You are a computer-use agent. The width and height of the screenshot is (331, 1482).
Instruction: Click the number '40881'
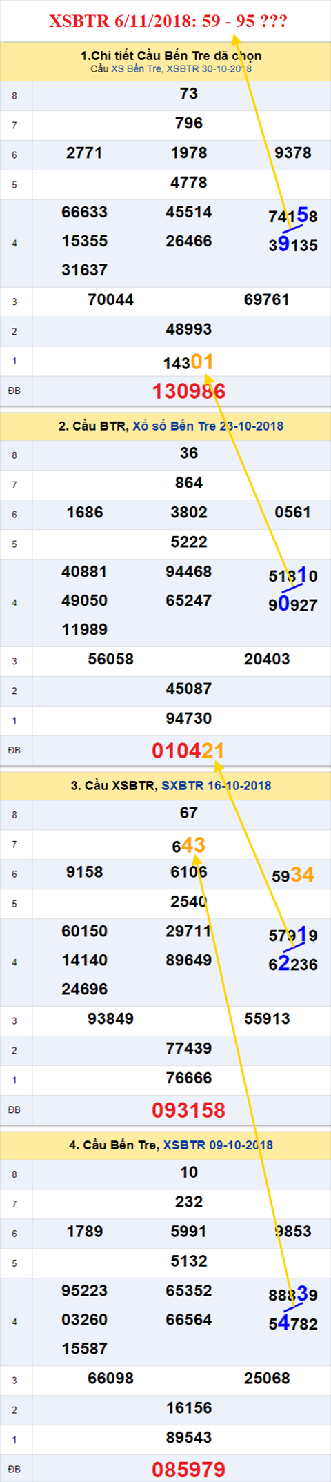[84, 572]
